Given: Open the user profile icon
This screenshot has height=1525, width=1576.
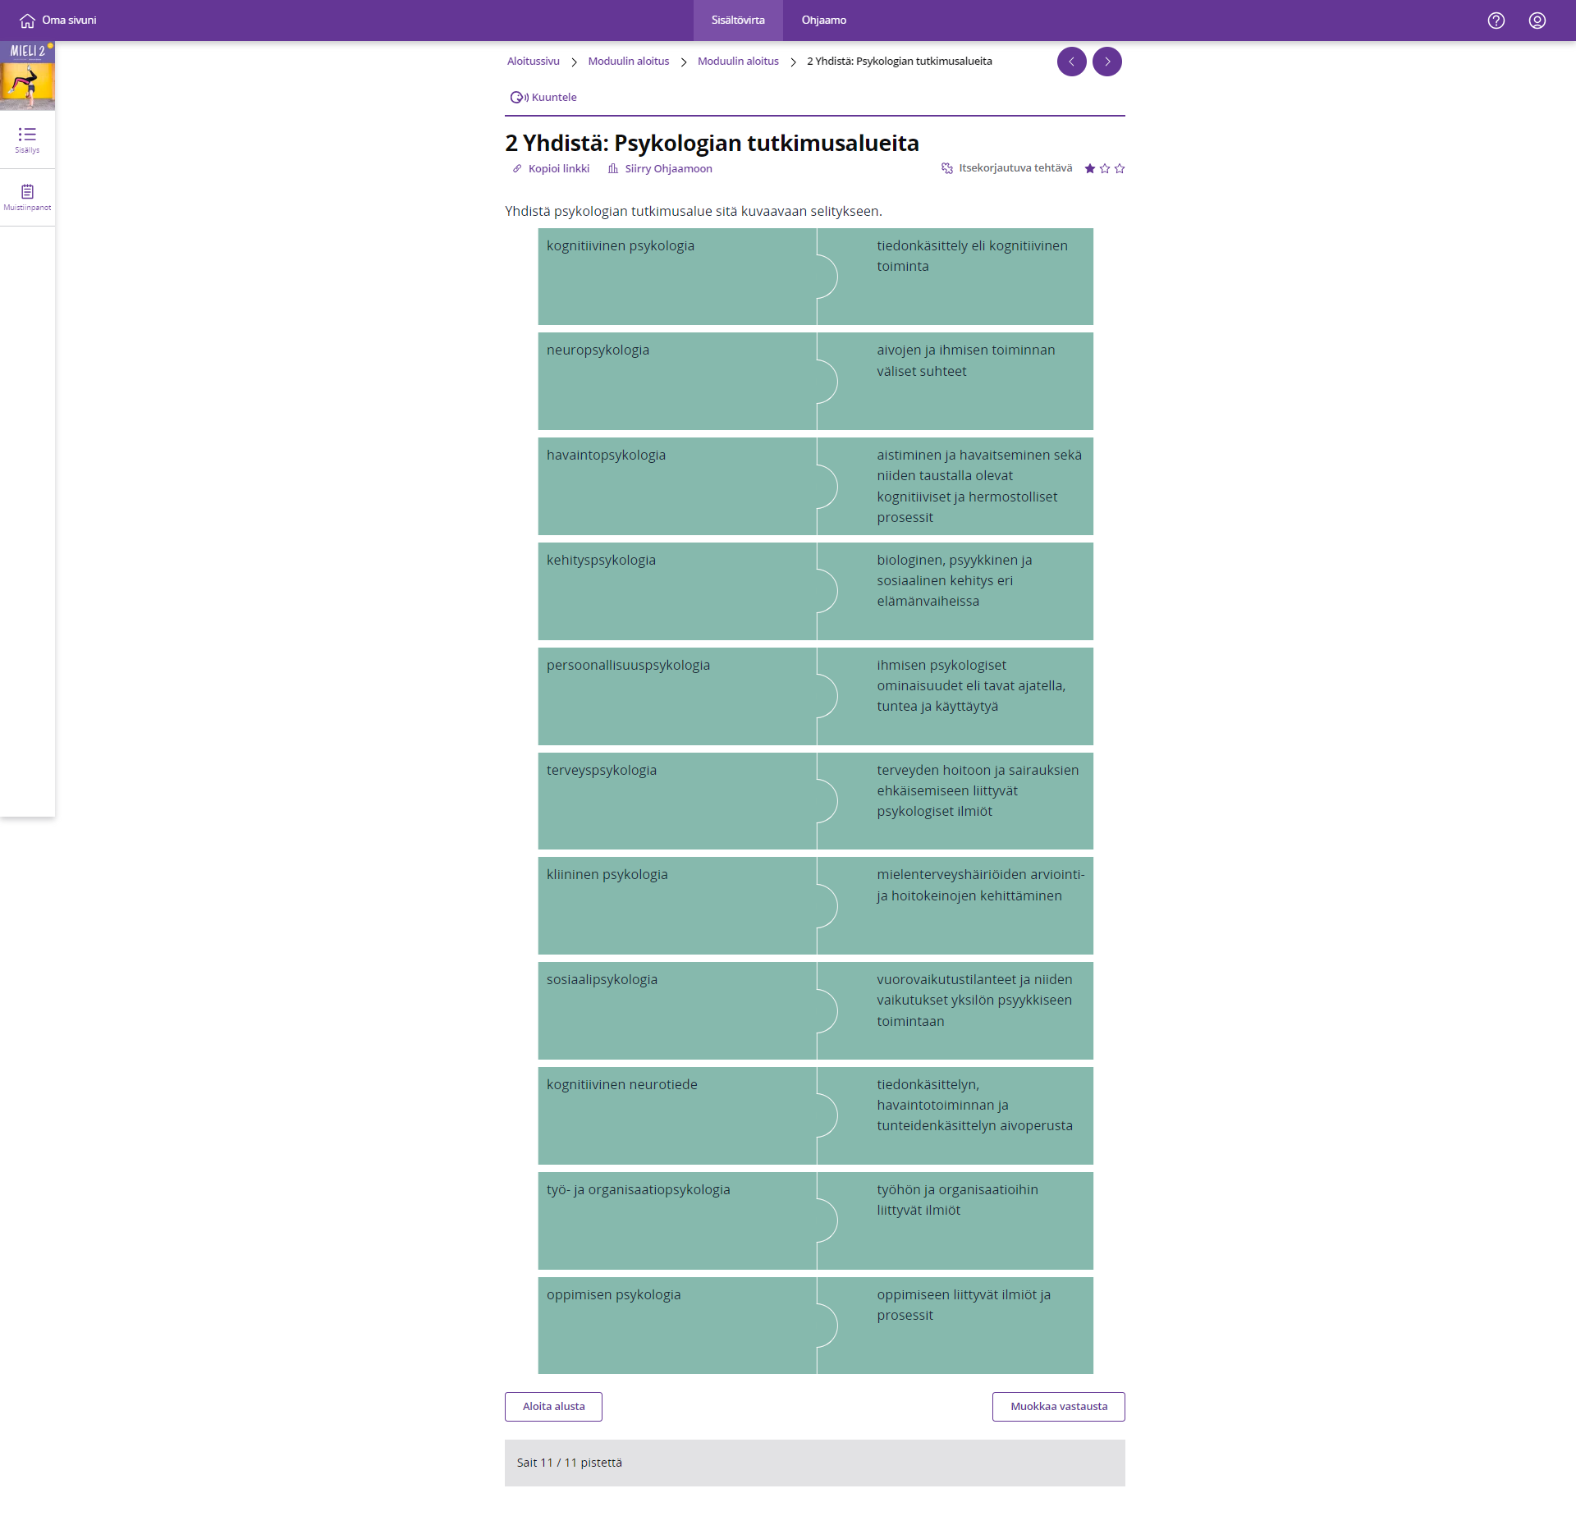Looking at the screenshot, I should click(1537, 21).
